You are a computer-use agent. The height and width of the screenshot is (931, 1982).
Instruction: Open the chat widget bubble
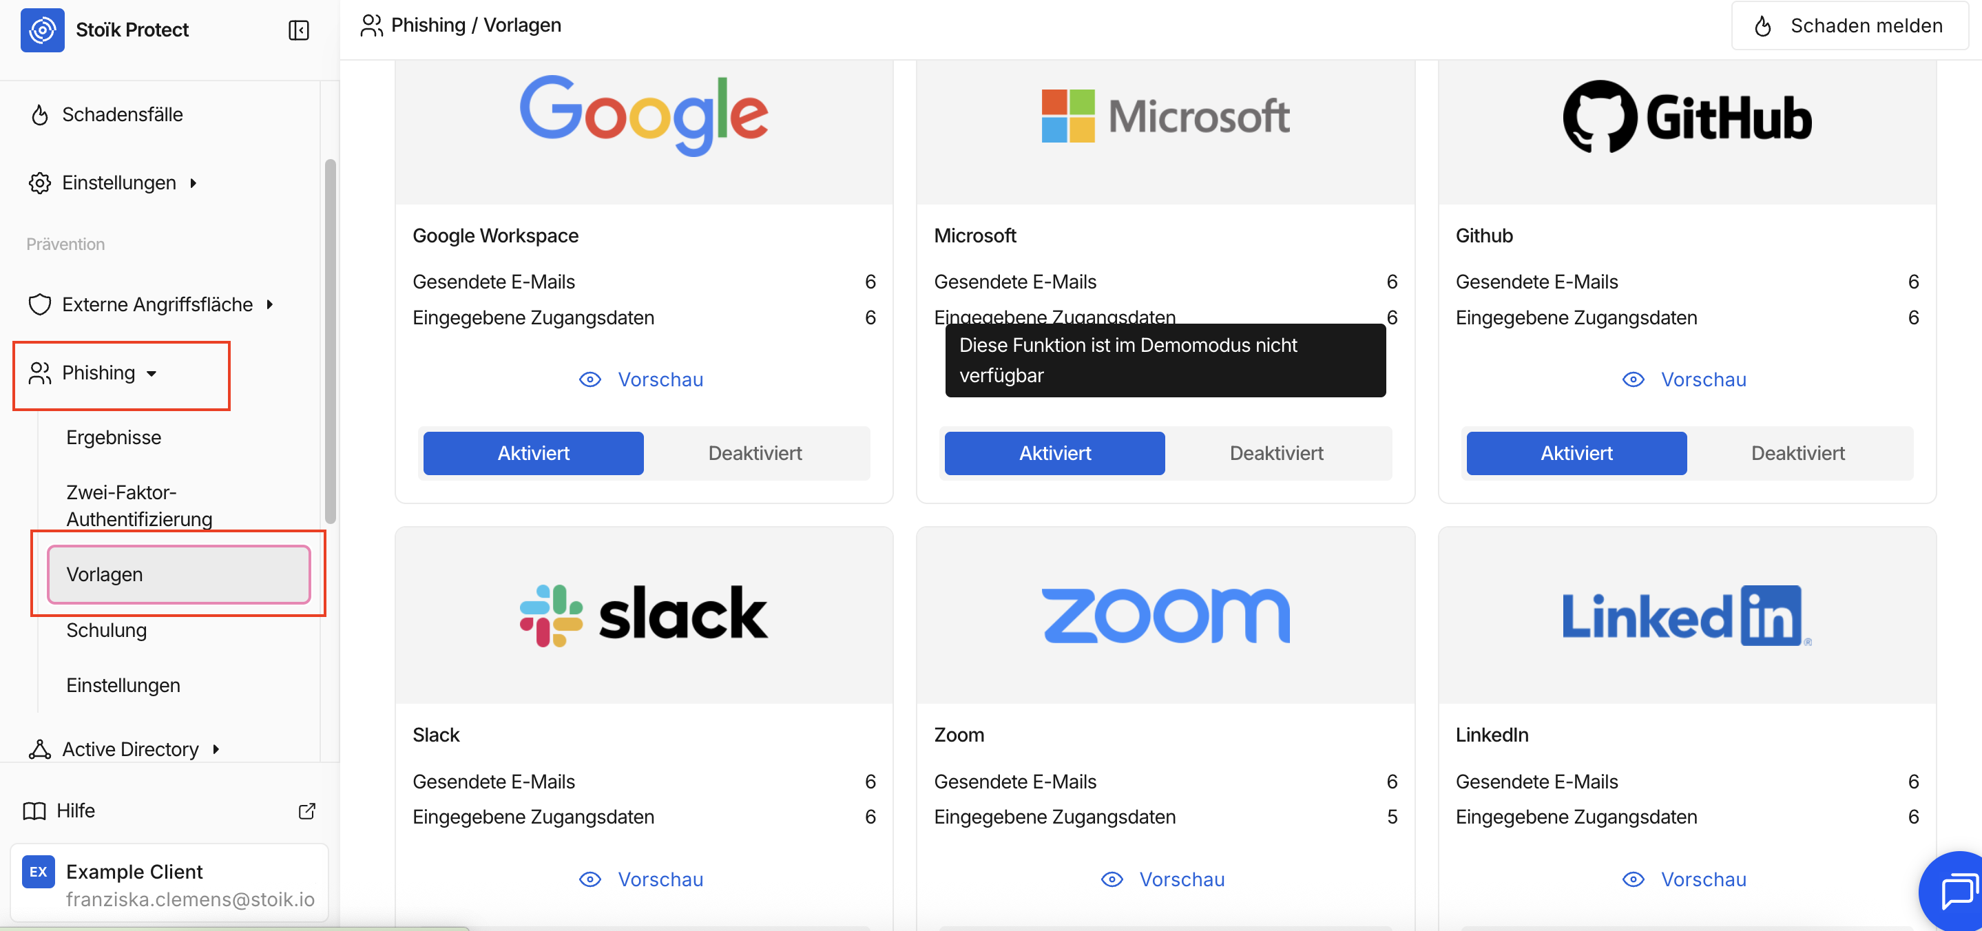pos(1956,891)
